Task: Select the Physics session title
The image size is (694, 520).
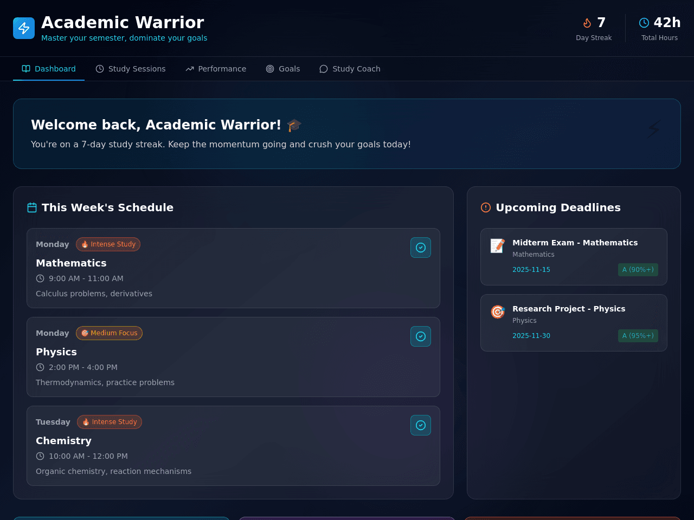Action: click(x=56, y=352)
